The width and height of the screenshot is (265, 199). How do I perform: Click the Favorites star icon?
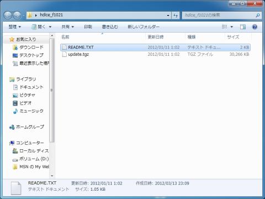(x=12, y=39)
